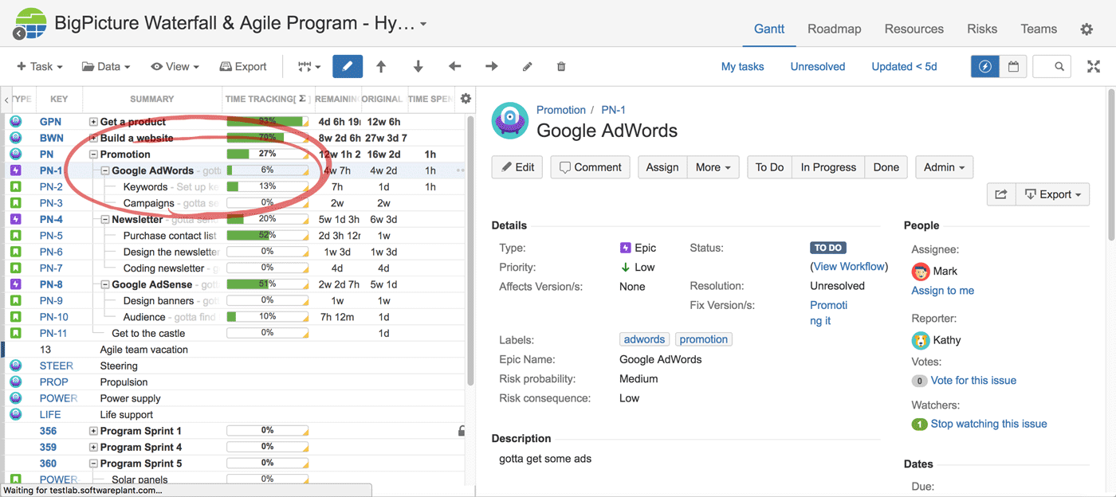The image size is (1116, 497).
Task: Toggle the calendar view button
Action: pyautogui.click(x=1013, y=67)
